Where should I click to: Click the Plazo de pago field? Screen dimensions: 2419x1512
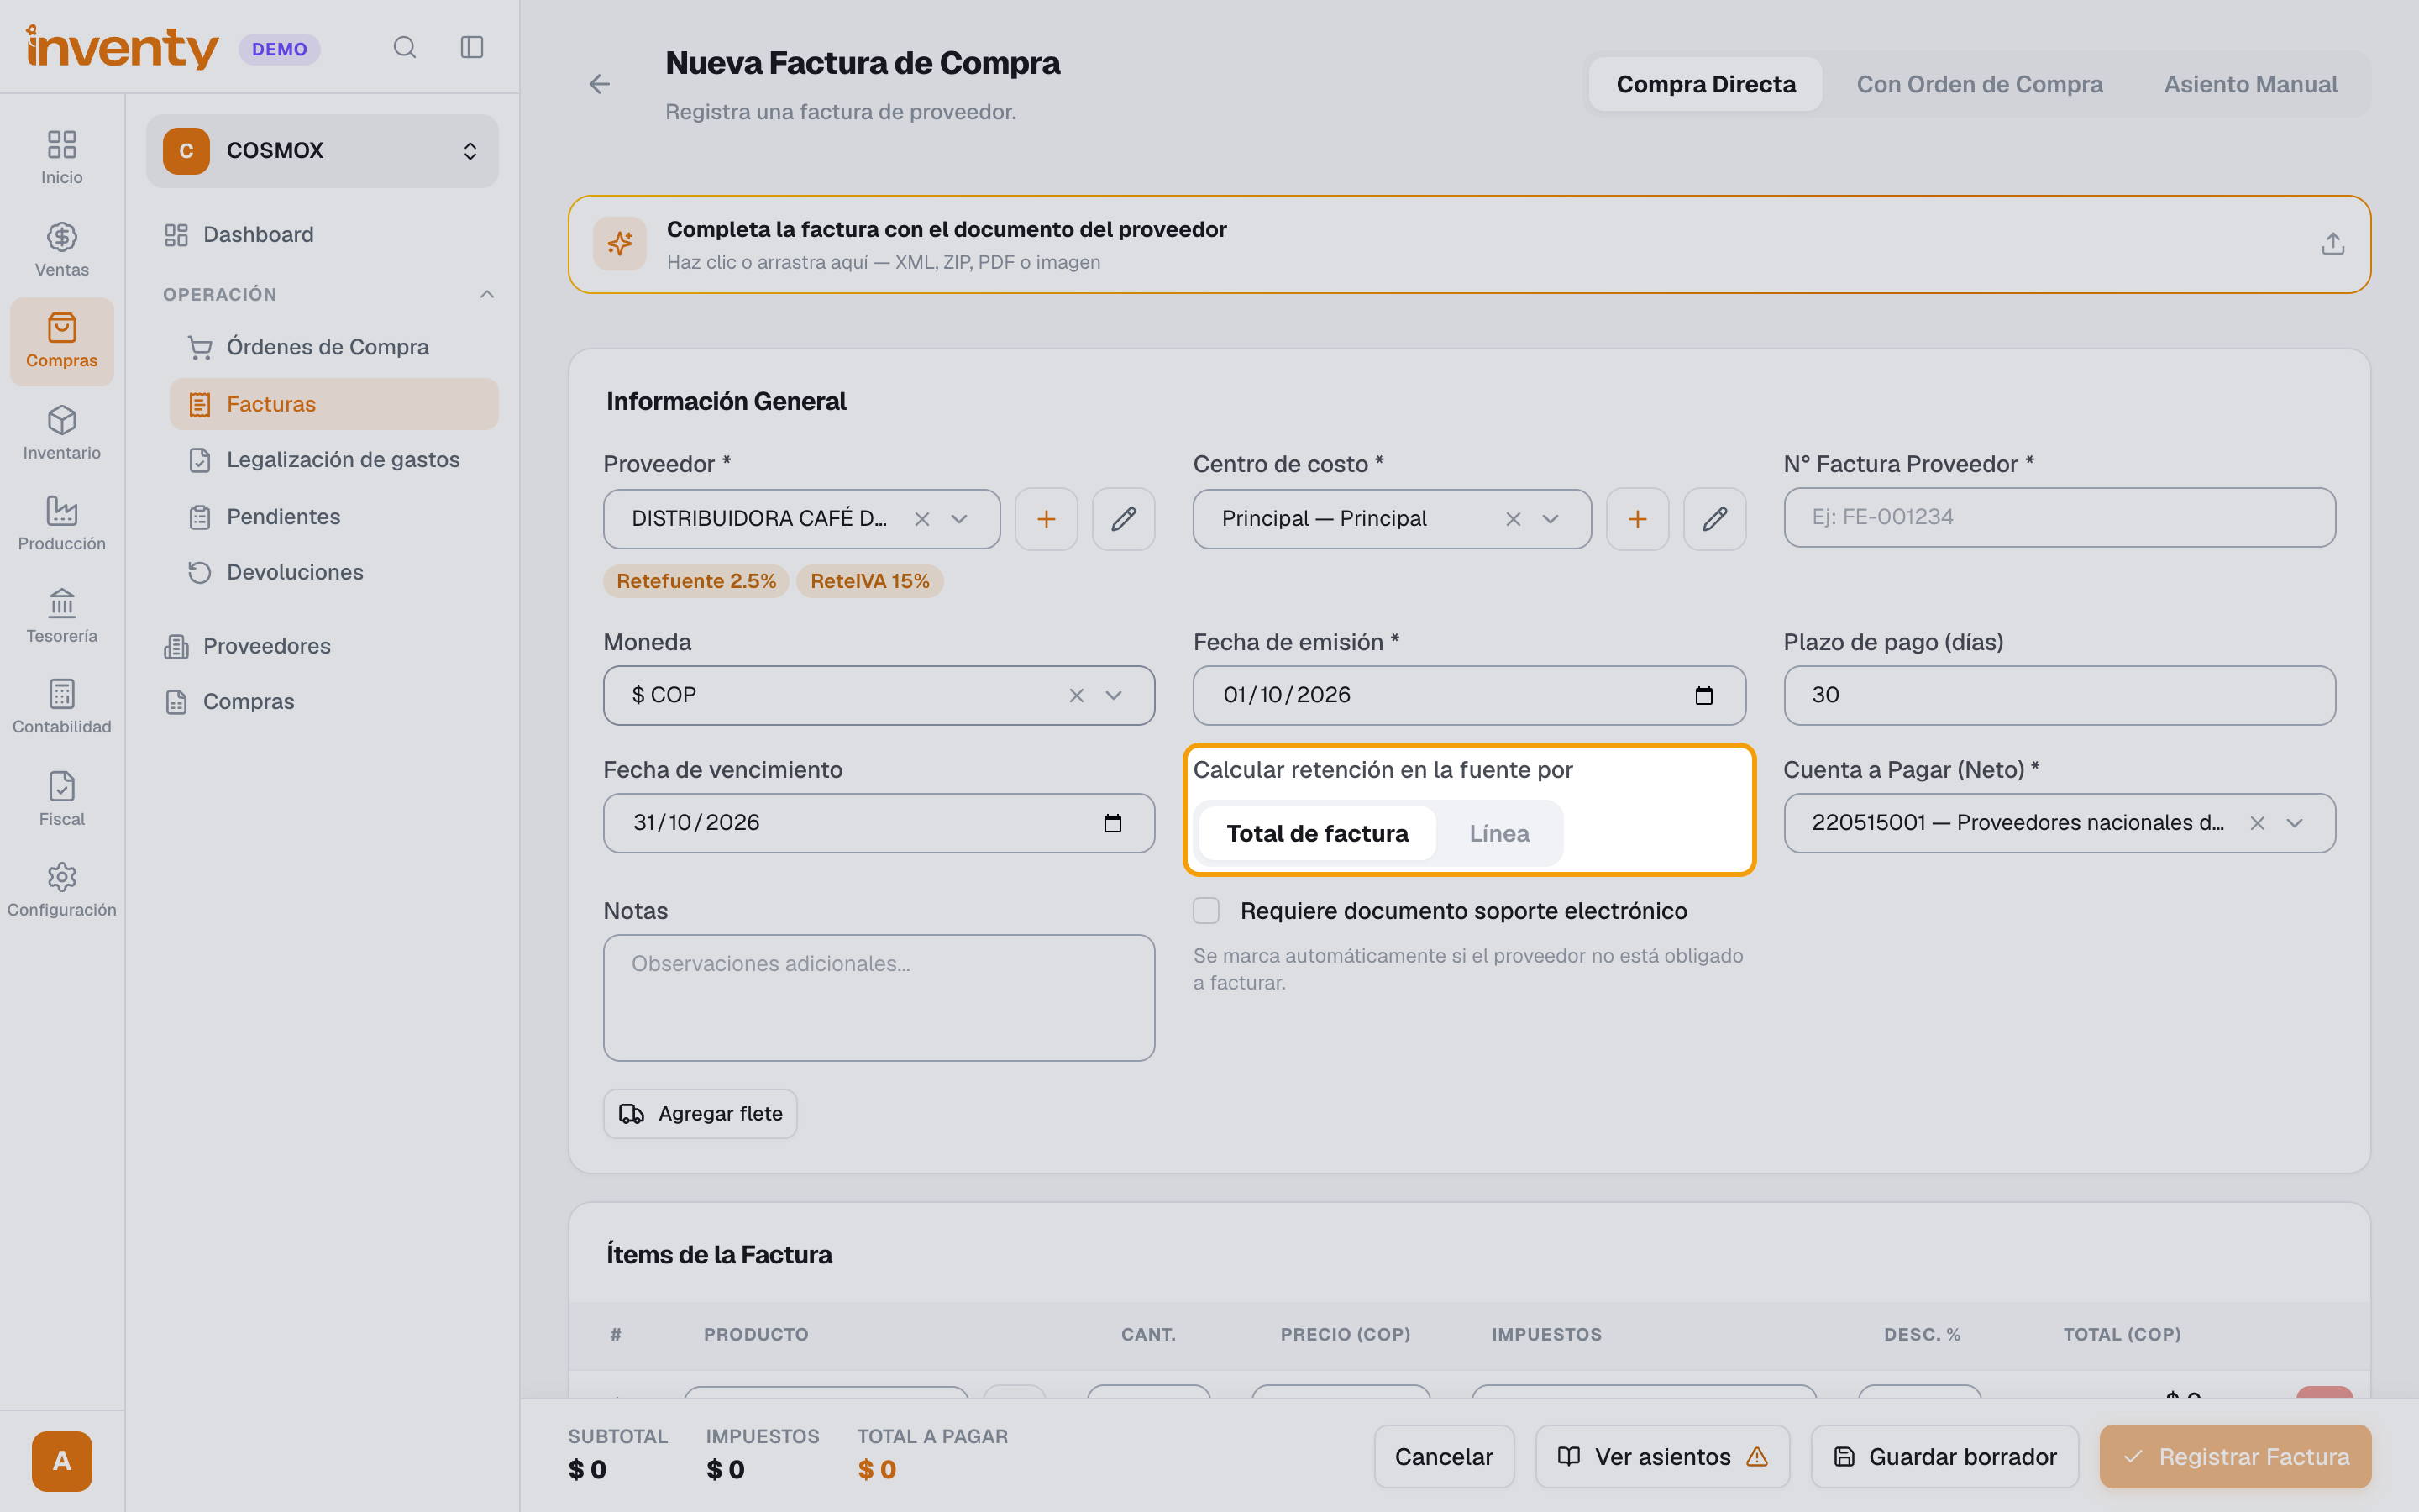tap(2060, 695)
